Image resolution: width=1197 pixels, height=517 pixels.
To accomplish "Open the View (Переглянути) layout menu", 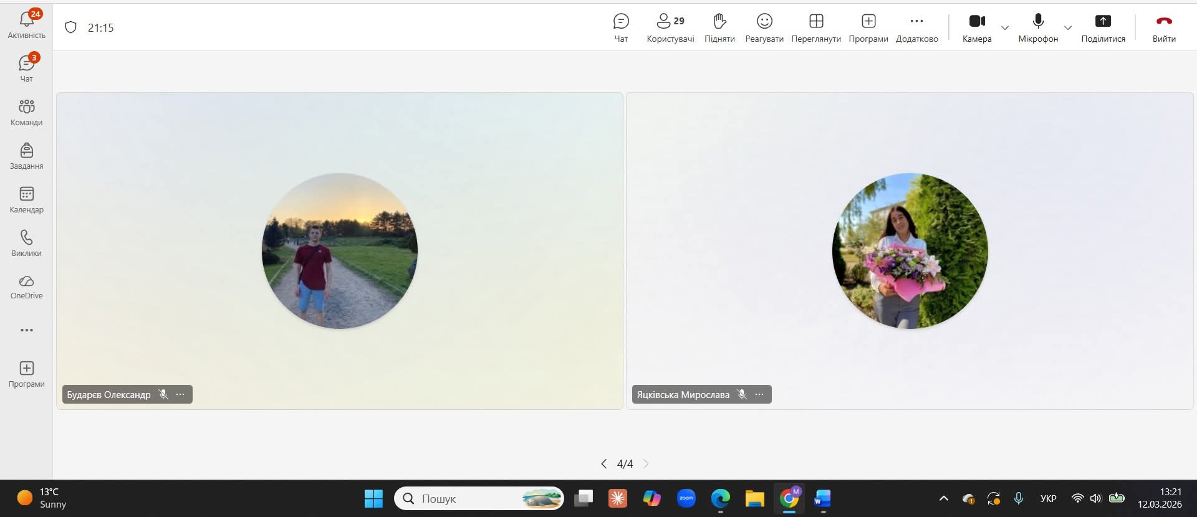I will pos(816,27).
